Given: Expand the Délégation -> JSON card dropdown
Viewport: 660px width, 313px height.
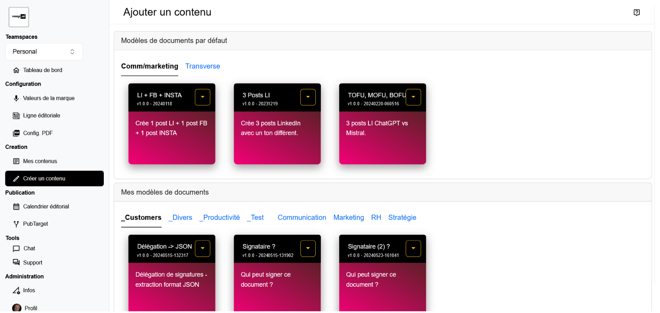Looking at the screenshot, I should coord(203,248).
